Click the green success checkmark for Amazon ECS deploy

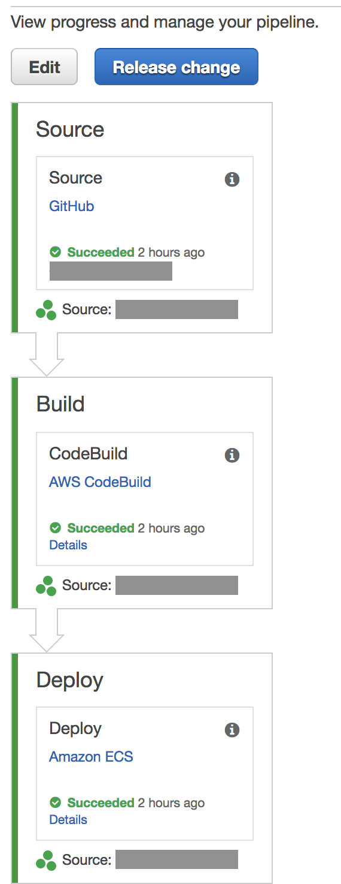[56, 803]
